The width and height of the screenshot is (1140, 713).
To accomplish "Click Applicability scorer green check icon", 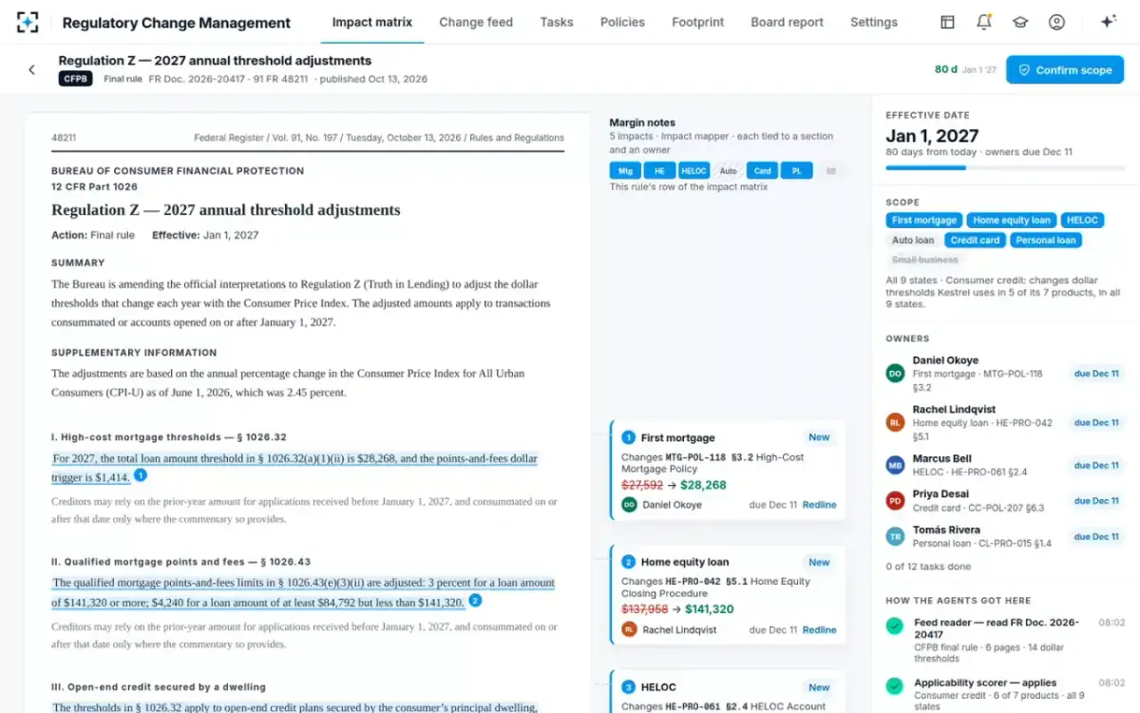I will (x=894, y=685).
